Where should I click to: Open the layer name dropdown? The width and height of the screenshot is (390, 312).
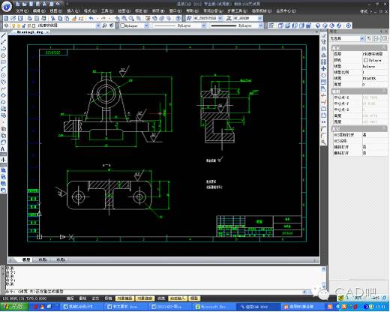[97, 25]
